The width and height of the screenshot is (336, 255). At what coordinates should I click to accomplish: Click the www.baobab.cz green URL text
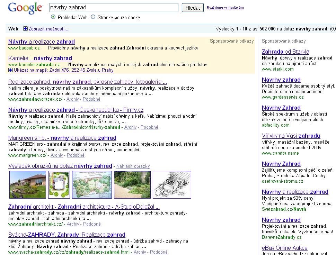[x=24, y=48]
